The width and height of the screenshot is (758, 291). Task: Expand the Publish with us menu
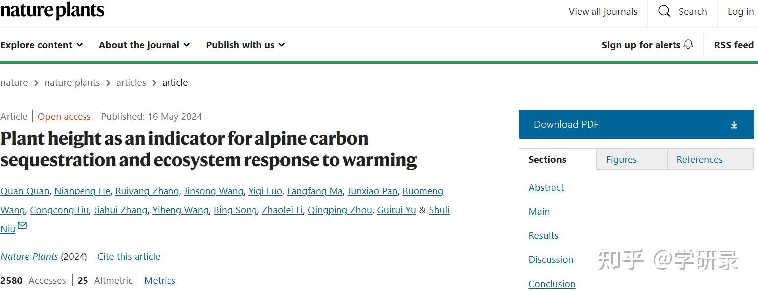pos(246,45)
